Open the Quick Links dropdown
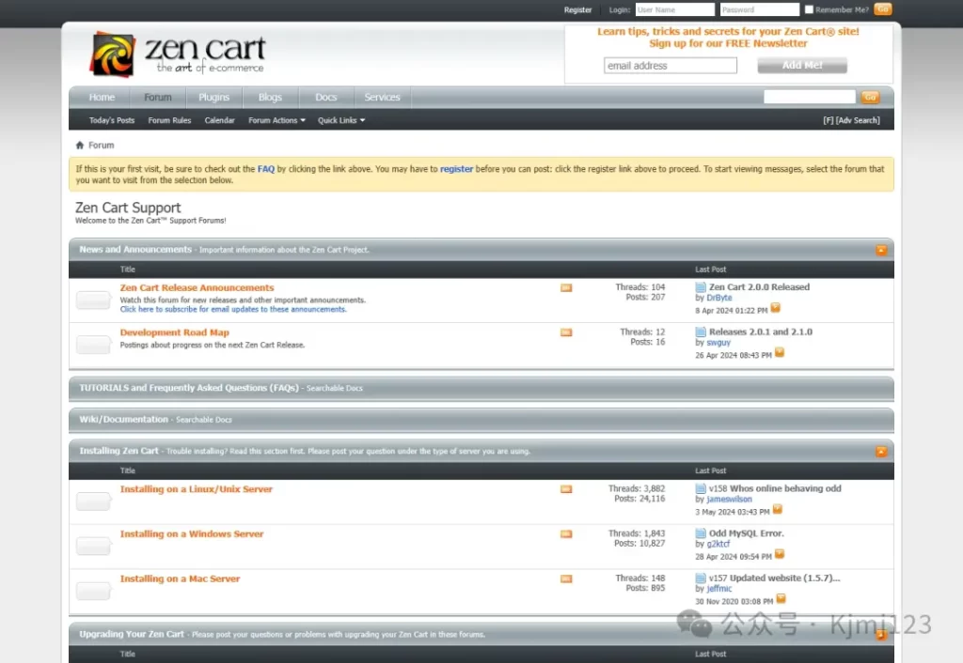Image resolution: width=963 pixels, height=663 pixels. point(341,120)
